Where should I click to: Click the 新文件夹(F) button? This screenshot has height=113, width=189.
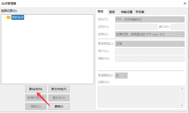(59, 89)
